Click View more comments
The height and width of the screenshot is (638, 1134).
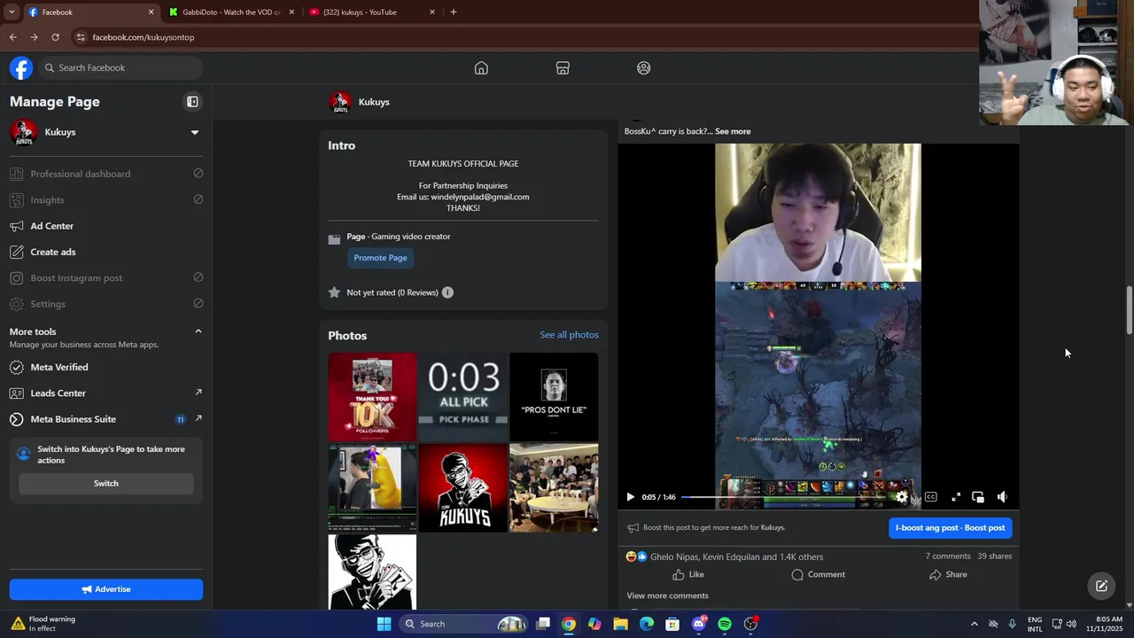pos(667,595)
